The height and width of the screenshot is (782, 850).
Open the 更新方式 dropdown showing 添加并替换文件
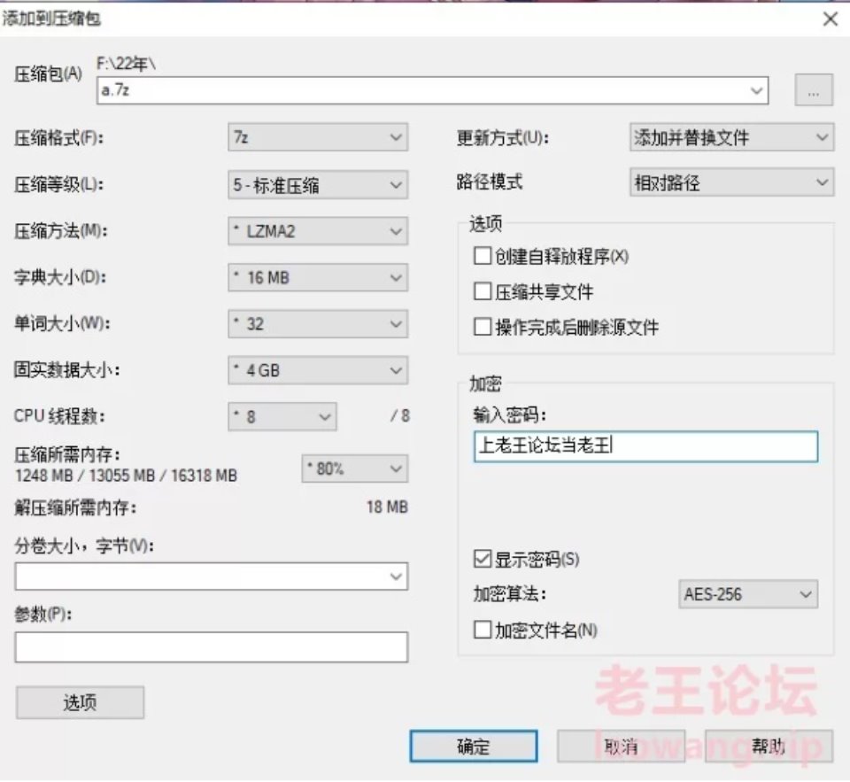[x=732, y=137]
